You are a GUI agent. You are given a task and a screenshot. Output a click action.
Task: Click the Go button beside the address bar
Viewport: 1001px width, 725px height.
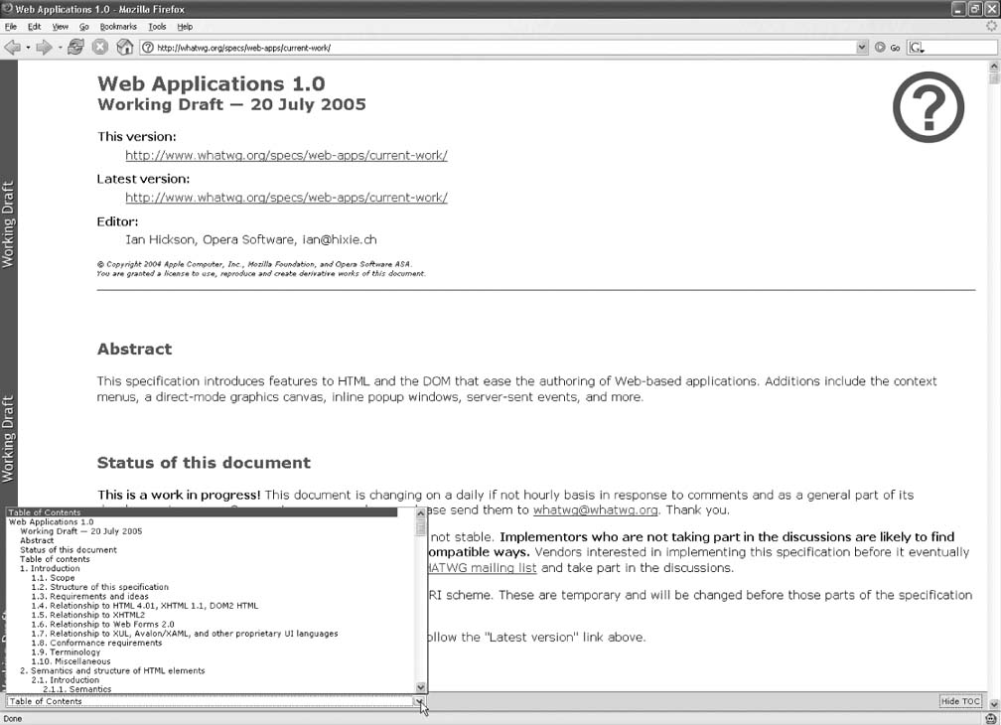click(x=888, y=48)
